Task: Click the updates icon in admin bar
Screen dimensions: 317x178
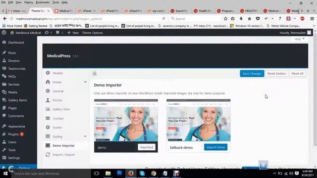Action: (48, 33)
